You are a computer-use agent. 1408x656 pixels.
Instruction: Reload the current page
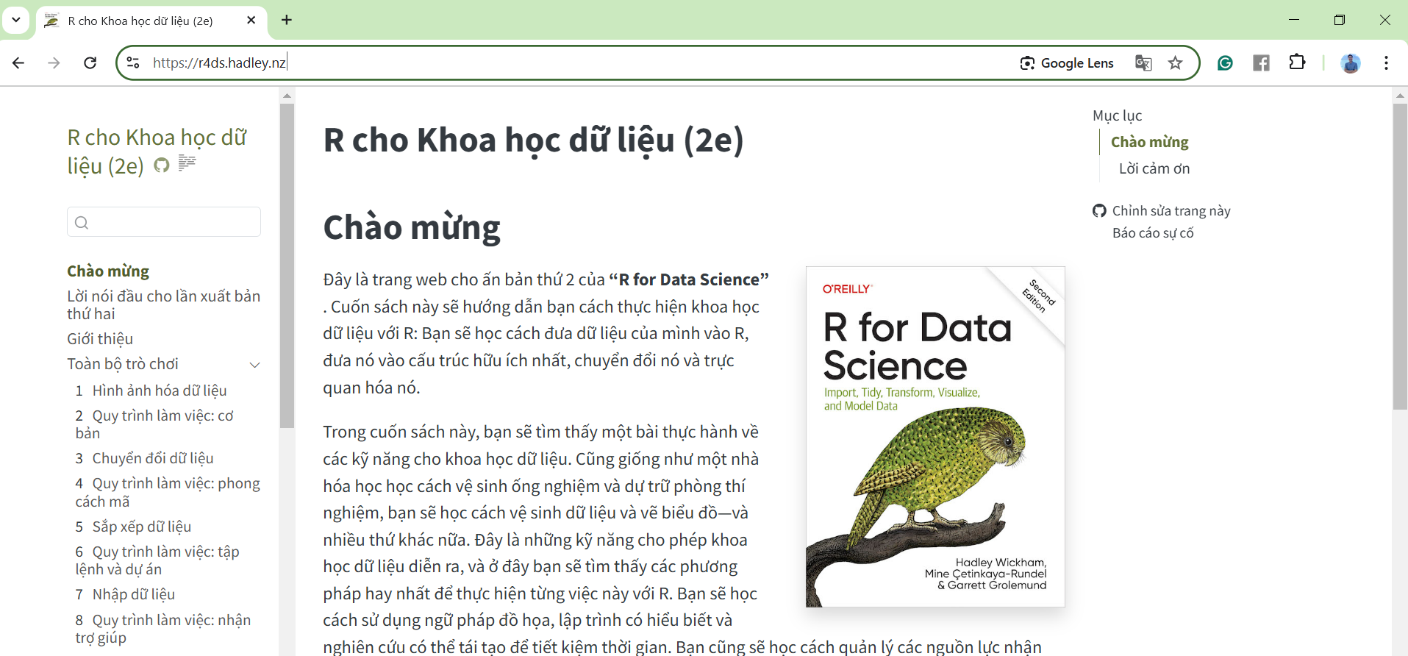[x=90, y=63]
